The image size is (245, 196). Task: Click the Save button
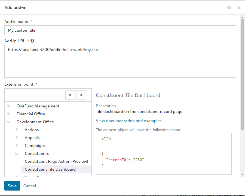click(x=12, y=186)
